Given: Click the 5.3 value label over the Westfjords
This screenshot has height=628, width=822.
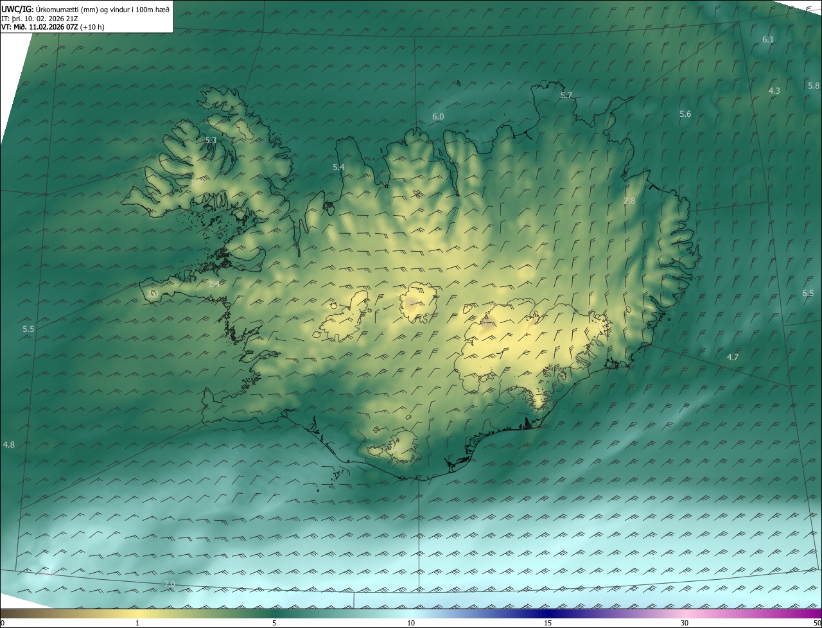Looking at the screenshot, I should click(211, 140).
